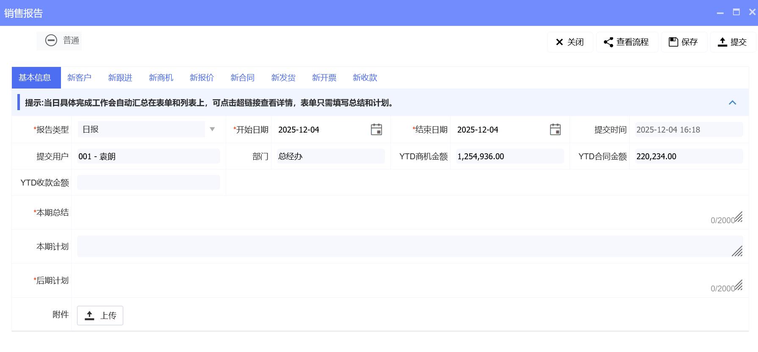Screen dimensions: 758x352
Task: Upload an attachment with 上传 button
Action: click(x=100, y=316)
